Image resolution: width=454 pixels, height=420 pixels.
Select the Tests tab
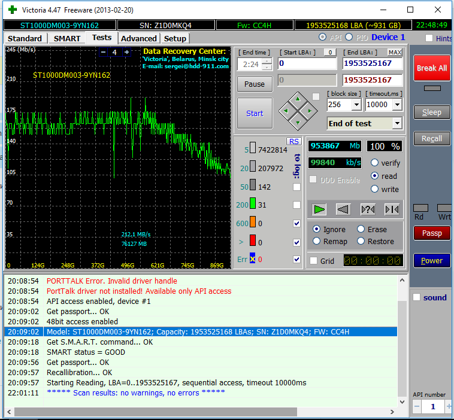coord(102,38)
